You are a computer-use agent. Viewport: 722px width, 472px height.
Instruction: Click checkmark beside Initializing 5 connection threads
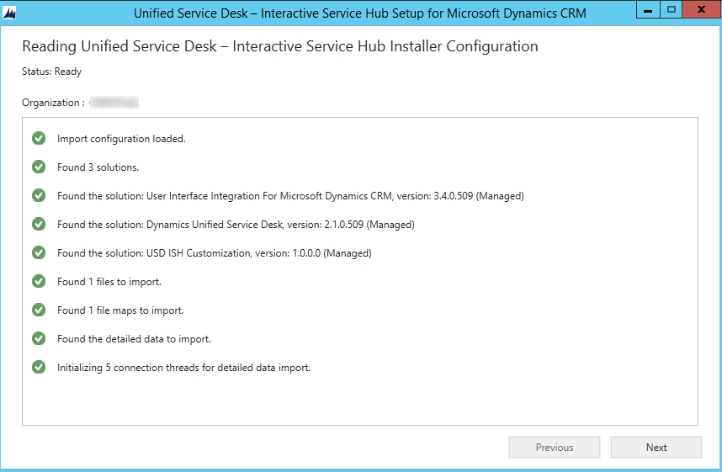click(x=39, y=368)
